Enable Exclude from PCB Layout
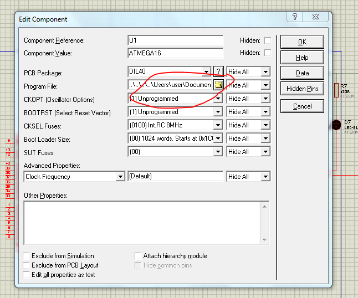Image resolution: width=358 pixels, height=298 pixels. click(x=26, y=265)
